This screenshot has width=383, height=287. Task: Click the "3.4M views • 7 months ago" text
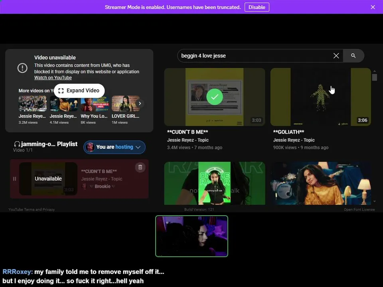click(x=195, y=147)
